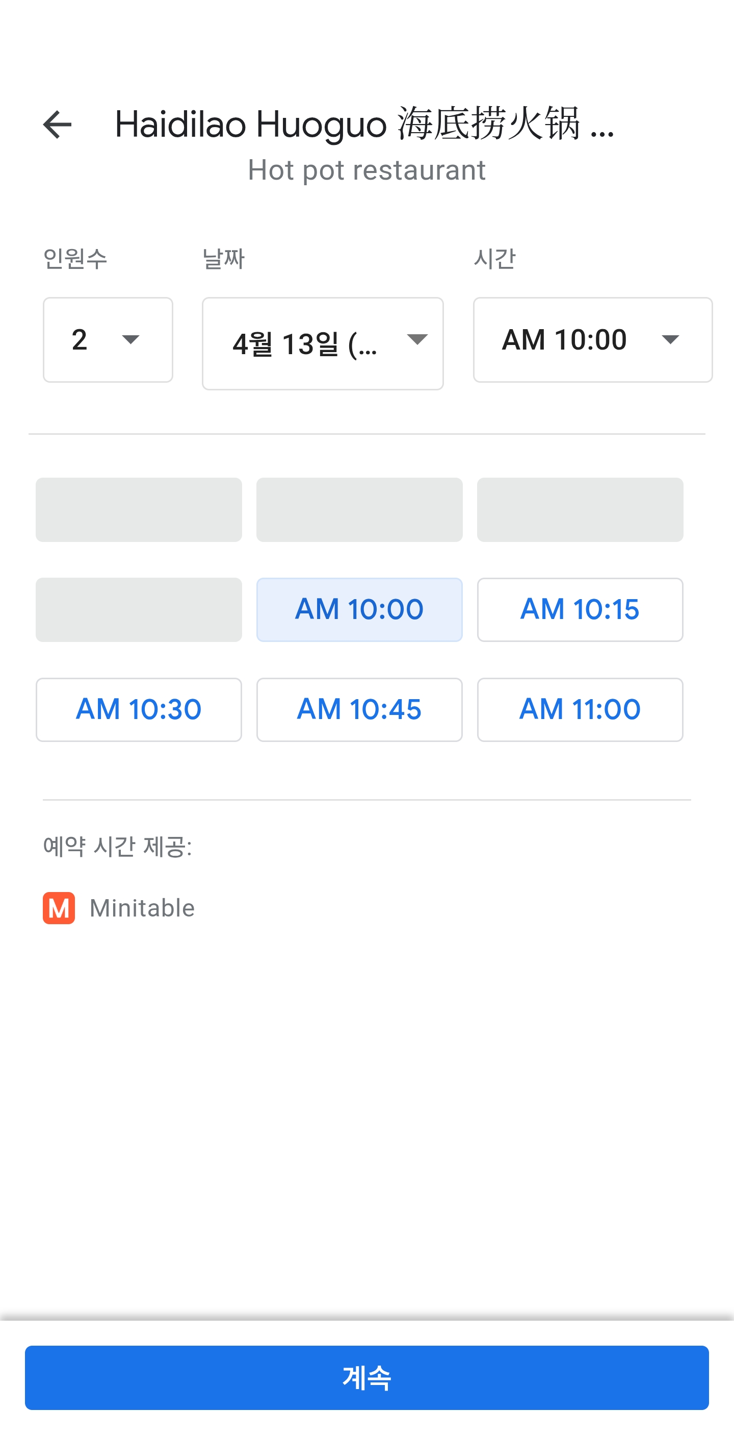Choose the AM 11:00 time slot
The height and width of the screenshot is (1435, 734).
click(579, 709)
